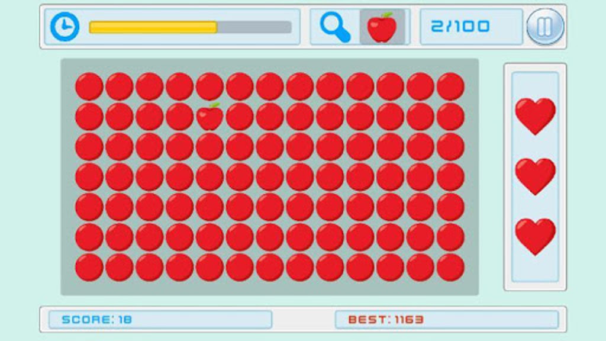
Task: Click the 2/100 level counter
Action: tap(460, 27)
